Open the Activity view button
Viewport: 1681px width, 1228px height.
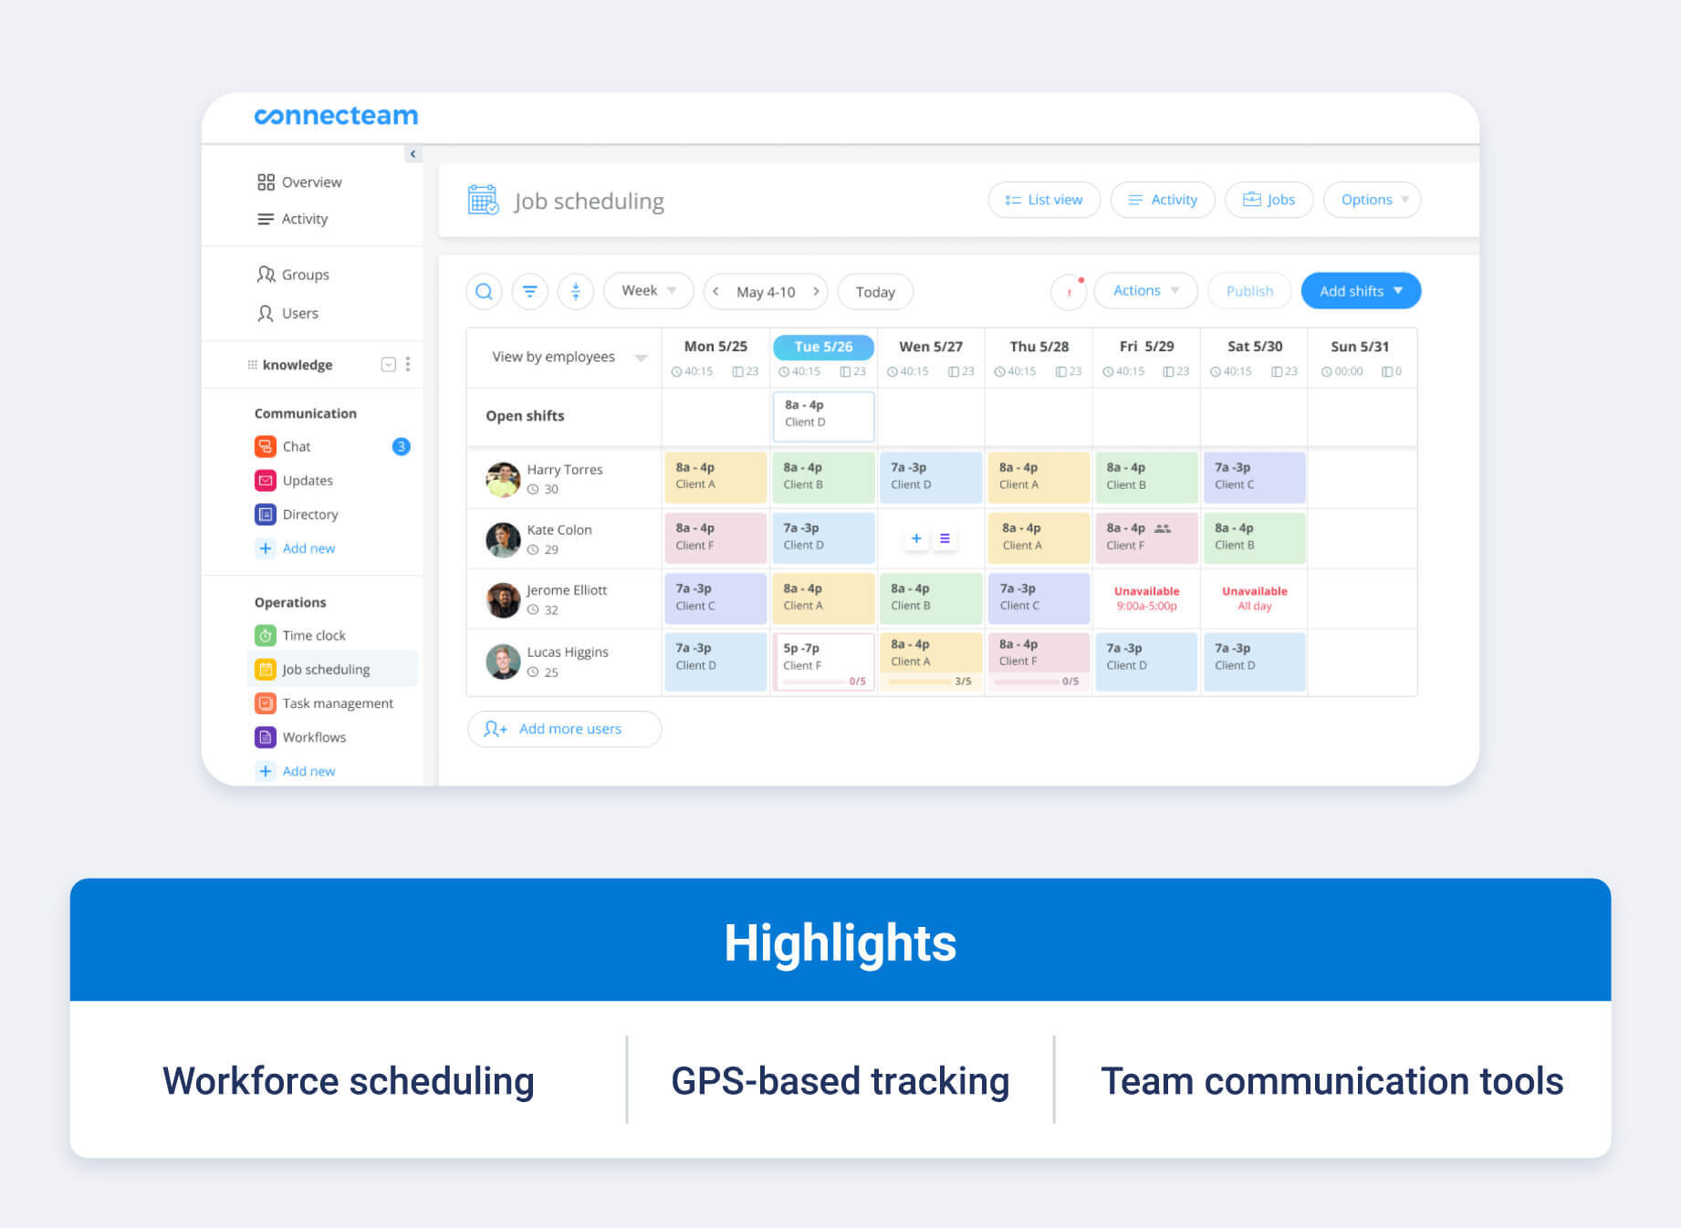point(1163,199)
